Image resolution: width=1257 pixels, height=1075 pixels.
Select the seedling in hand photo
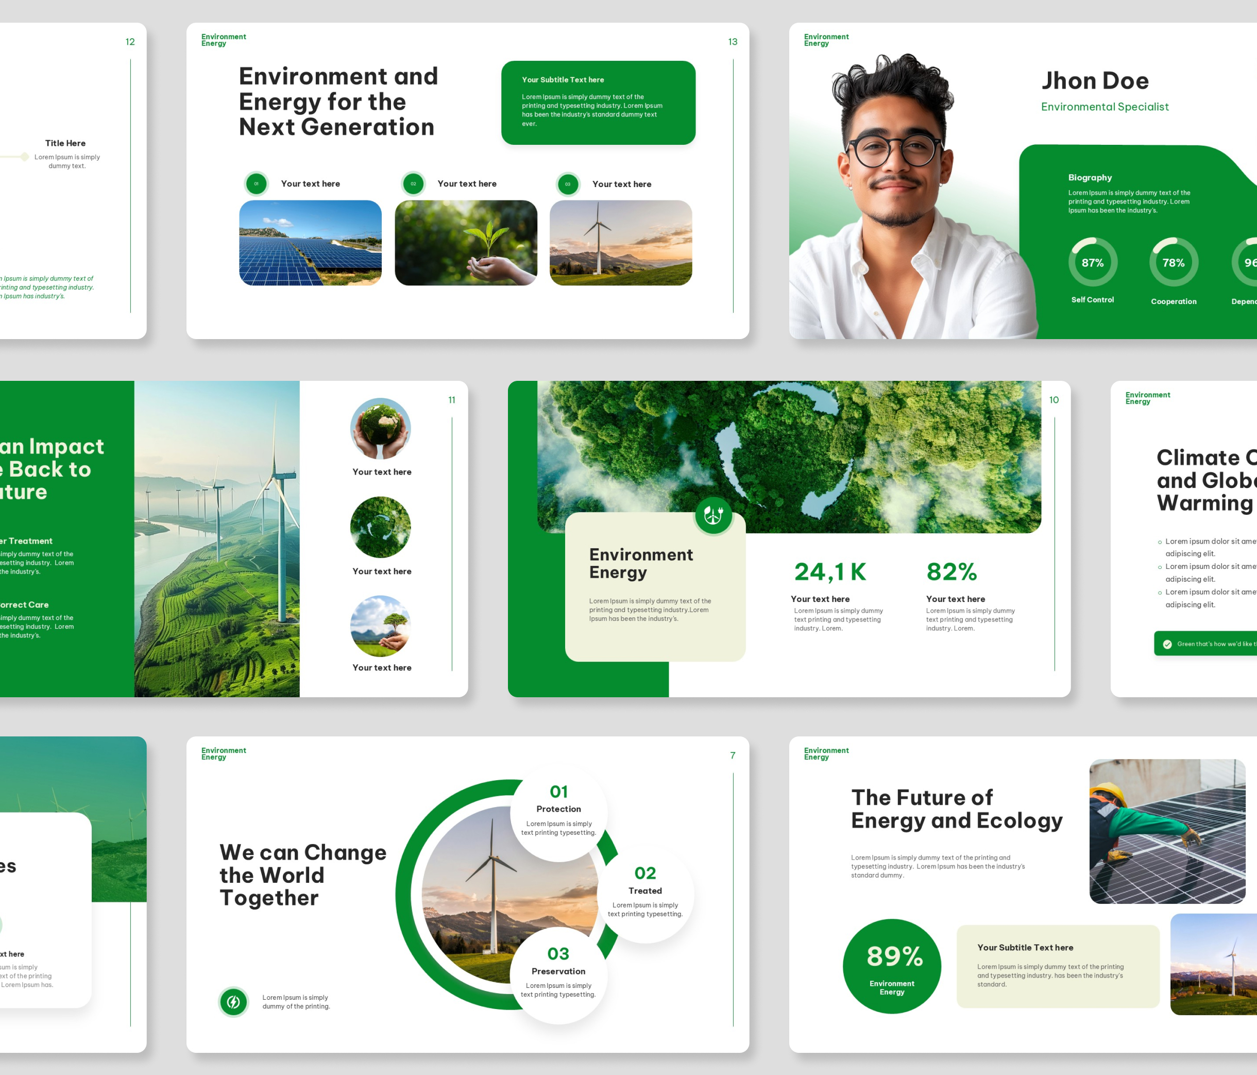pyautogui.click(x=466, y=243)
